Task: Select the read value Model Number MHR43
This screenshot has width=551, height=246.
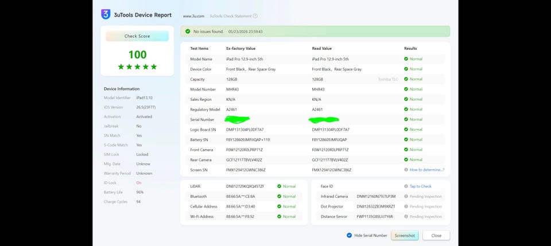Action: coord(318,89)
